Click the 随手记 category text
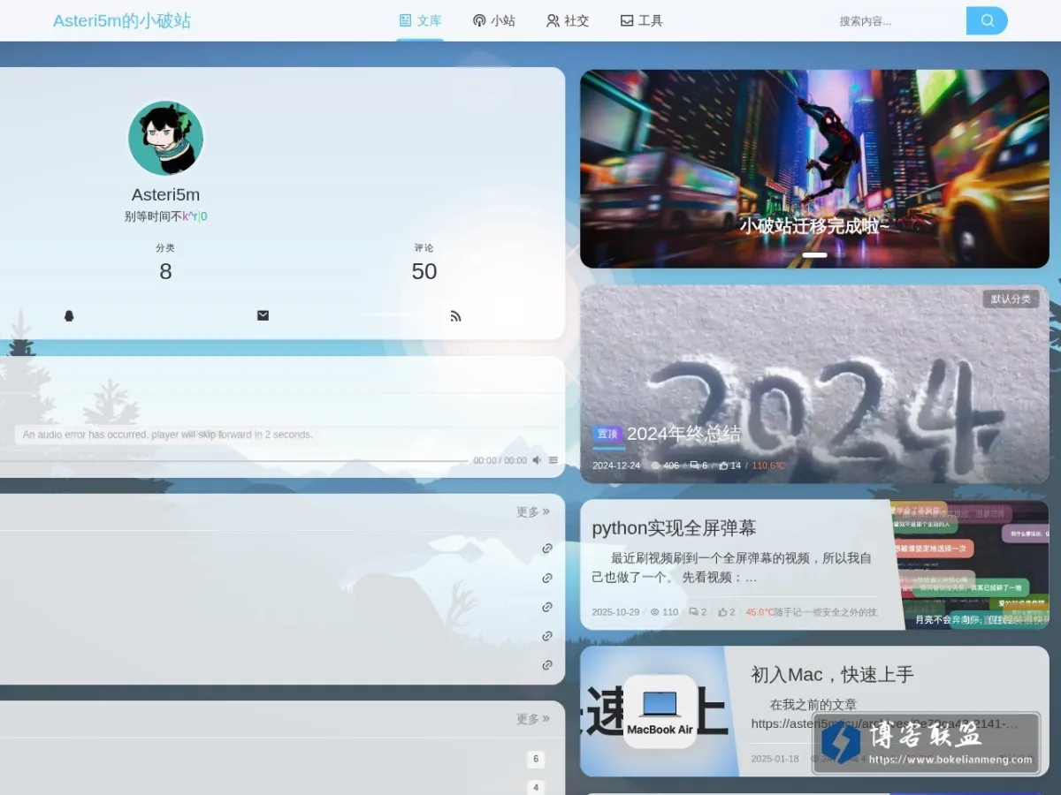Viewport: 1061px width, 795px height. coord(826,612)
